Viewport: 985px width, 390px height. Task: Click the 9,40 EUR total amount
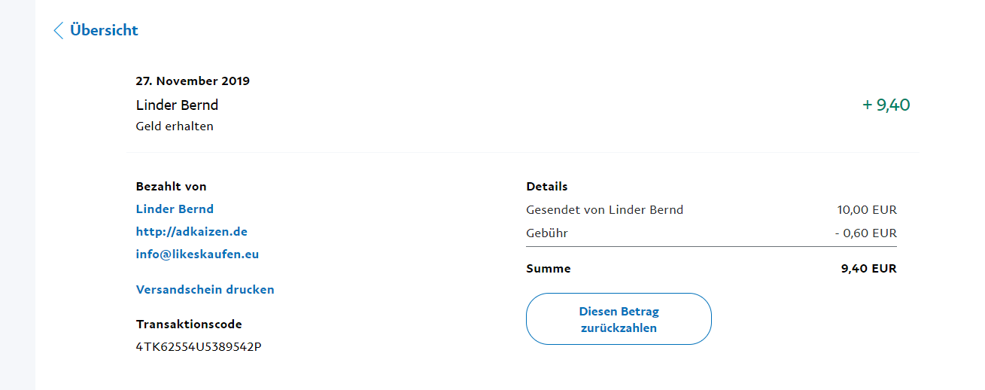click(869, 269)
